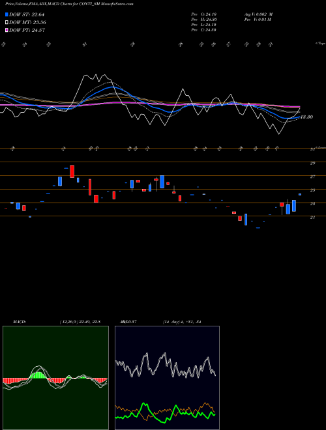Viewport: 326px width, 430px height.
Task: Click the 27 price axis label
Action: coord(312,177)
